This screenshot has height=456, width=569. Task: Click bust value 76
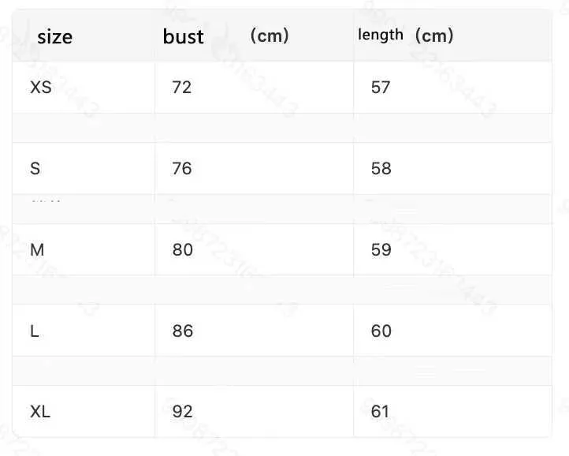(x=182, y=169)
